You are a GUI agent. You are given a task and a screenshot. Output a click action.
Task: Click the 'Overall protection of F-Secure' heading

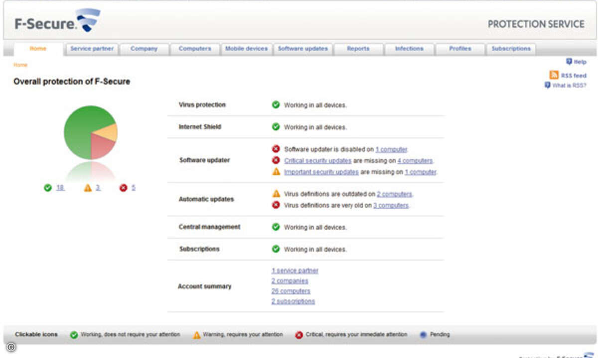click(x=71, y=82)
